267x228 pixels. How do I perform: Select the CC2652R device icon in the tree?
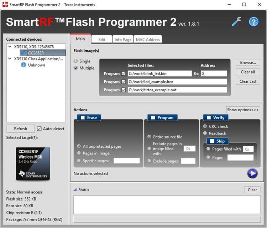(x=23, y=53)
